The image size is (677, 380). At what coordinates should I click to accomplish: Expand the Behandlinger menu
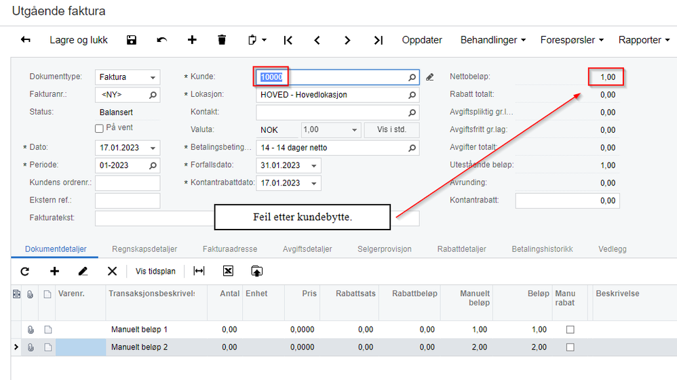[493, 40]
